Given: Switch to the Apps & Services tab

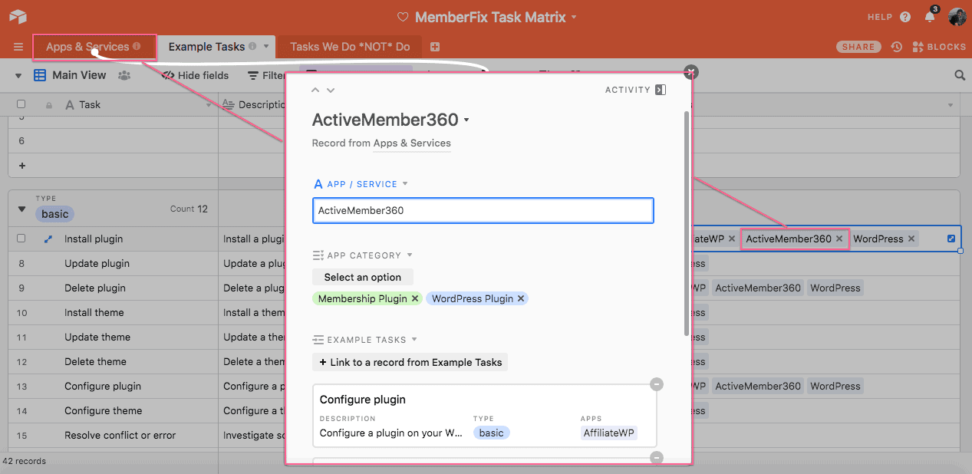Looking at the screenshot, I should click(87, 47).
